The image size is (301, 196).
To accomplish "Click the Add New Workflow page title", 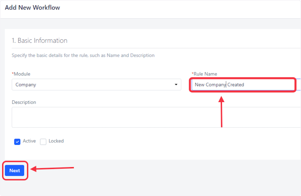I will (32, 8).
